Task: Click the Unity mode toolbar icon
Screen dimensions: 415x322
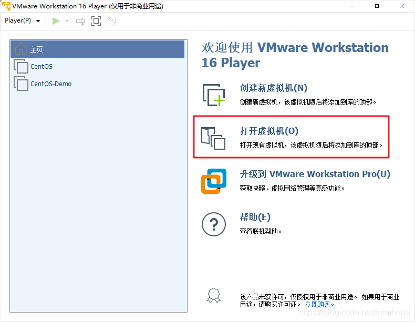Action: (x=112, y=21)
